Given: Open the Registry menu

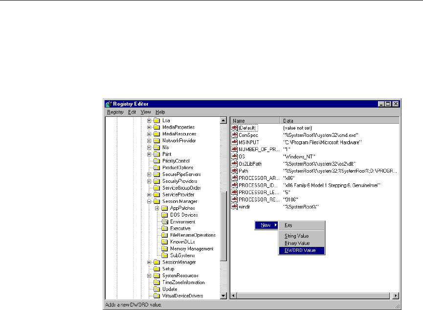Looking at the screenshot, I should pos(115,112).
